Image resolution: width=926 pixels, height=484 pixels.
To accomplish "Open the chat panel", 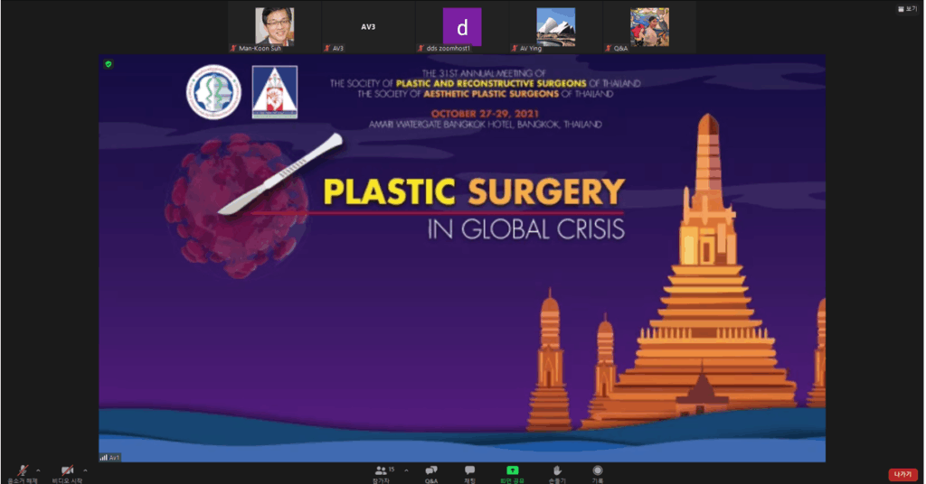I will 469,470.
